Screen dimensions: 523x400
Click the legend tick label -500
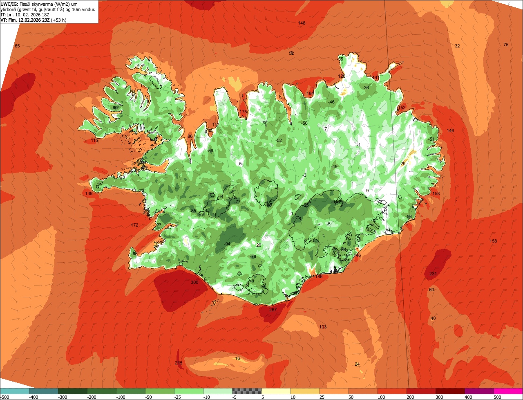click(5, 397)
